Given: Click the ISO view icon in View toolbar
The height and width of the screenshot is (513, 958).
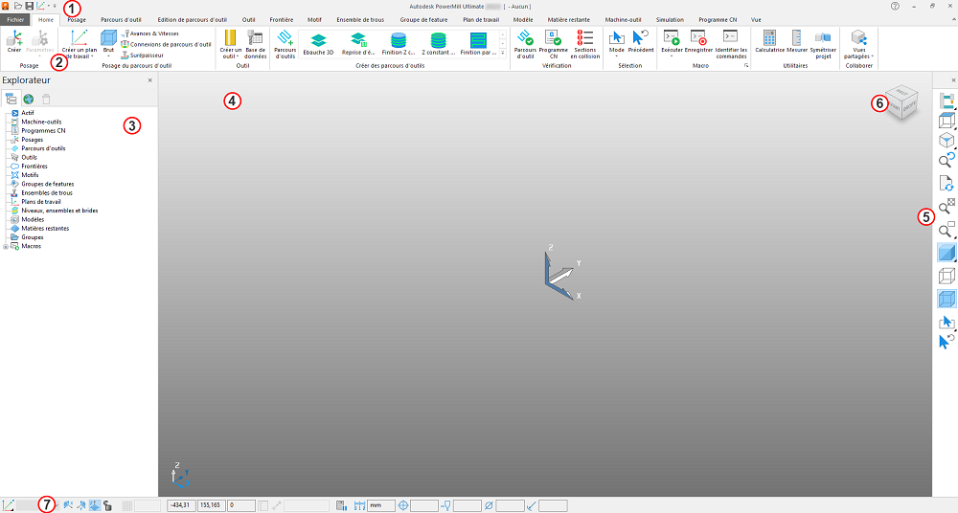Looking at the screenshot, I should click(947, 140).
